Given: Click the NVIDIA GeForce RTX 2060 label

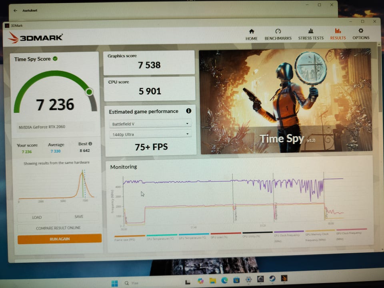Looking at the screenshot, I should coord(42,127).
